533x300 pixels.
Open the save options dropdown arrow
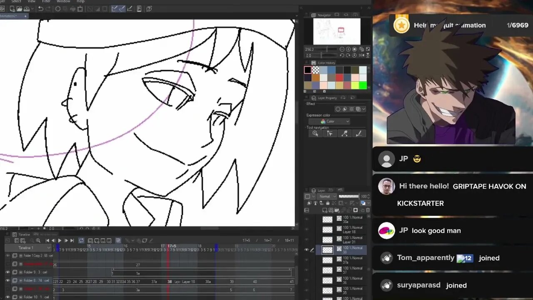click(x=32, y=9)
